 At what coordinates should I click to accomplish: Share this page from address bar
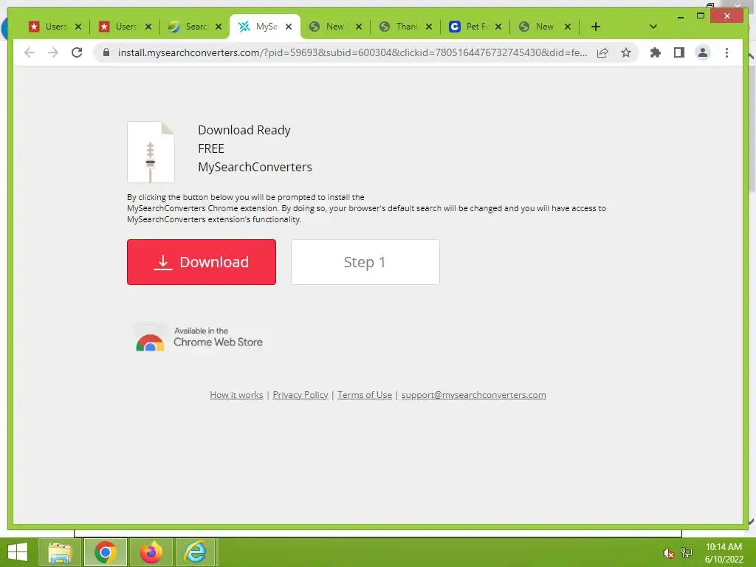[x=602, y=52]
